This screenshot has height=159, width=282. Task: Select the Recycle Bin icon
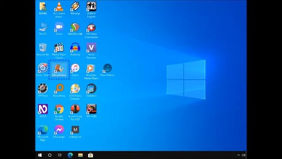(x=43, y=48)
